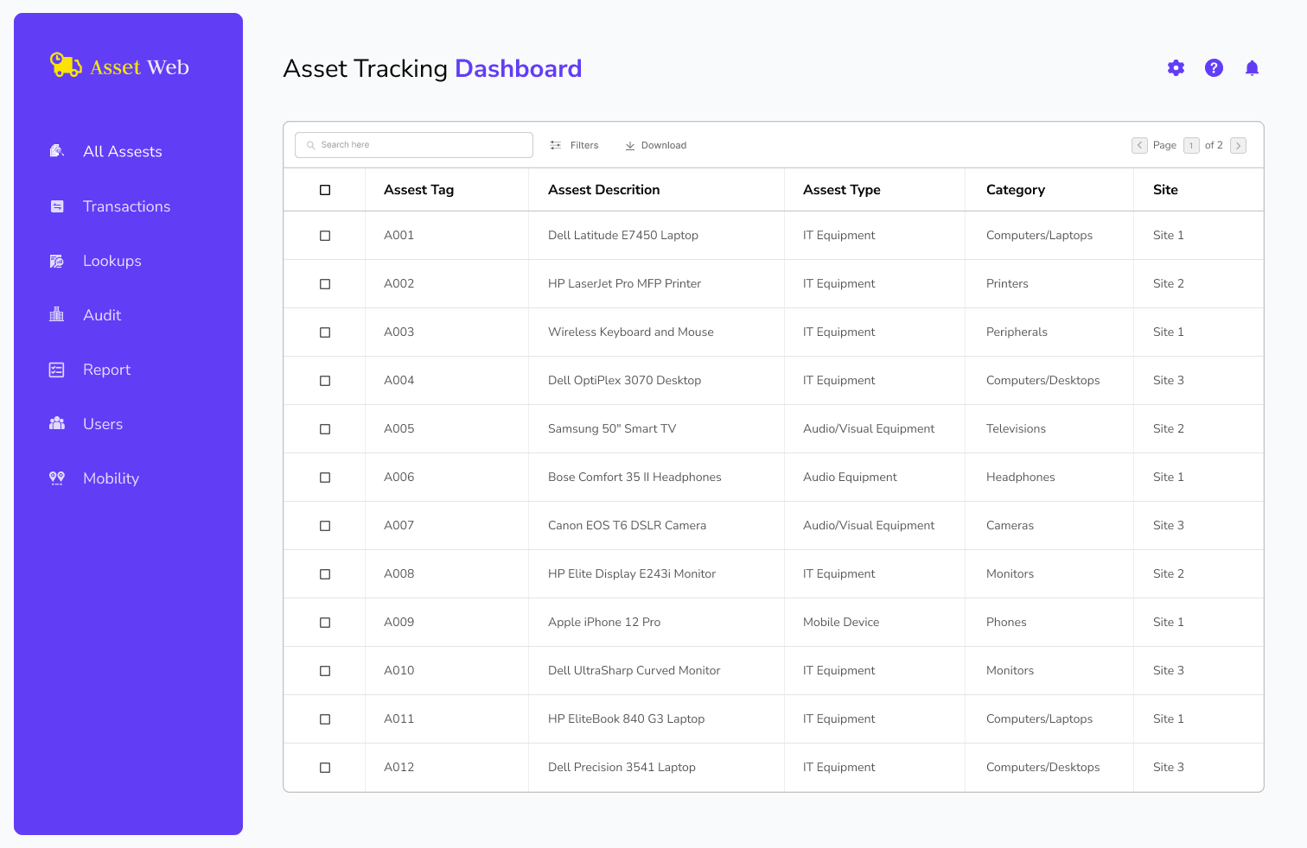Open the notifications bell icon
The image size is (1307, 848).
(x=1252, y=68)
